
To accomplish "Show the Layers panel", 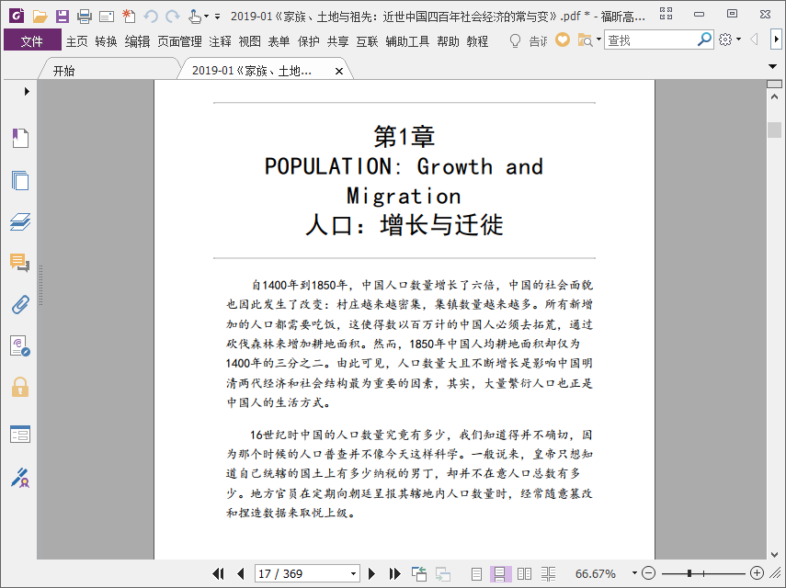I will pos(20,221).
